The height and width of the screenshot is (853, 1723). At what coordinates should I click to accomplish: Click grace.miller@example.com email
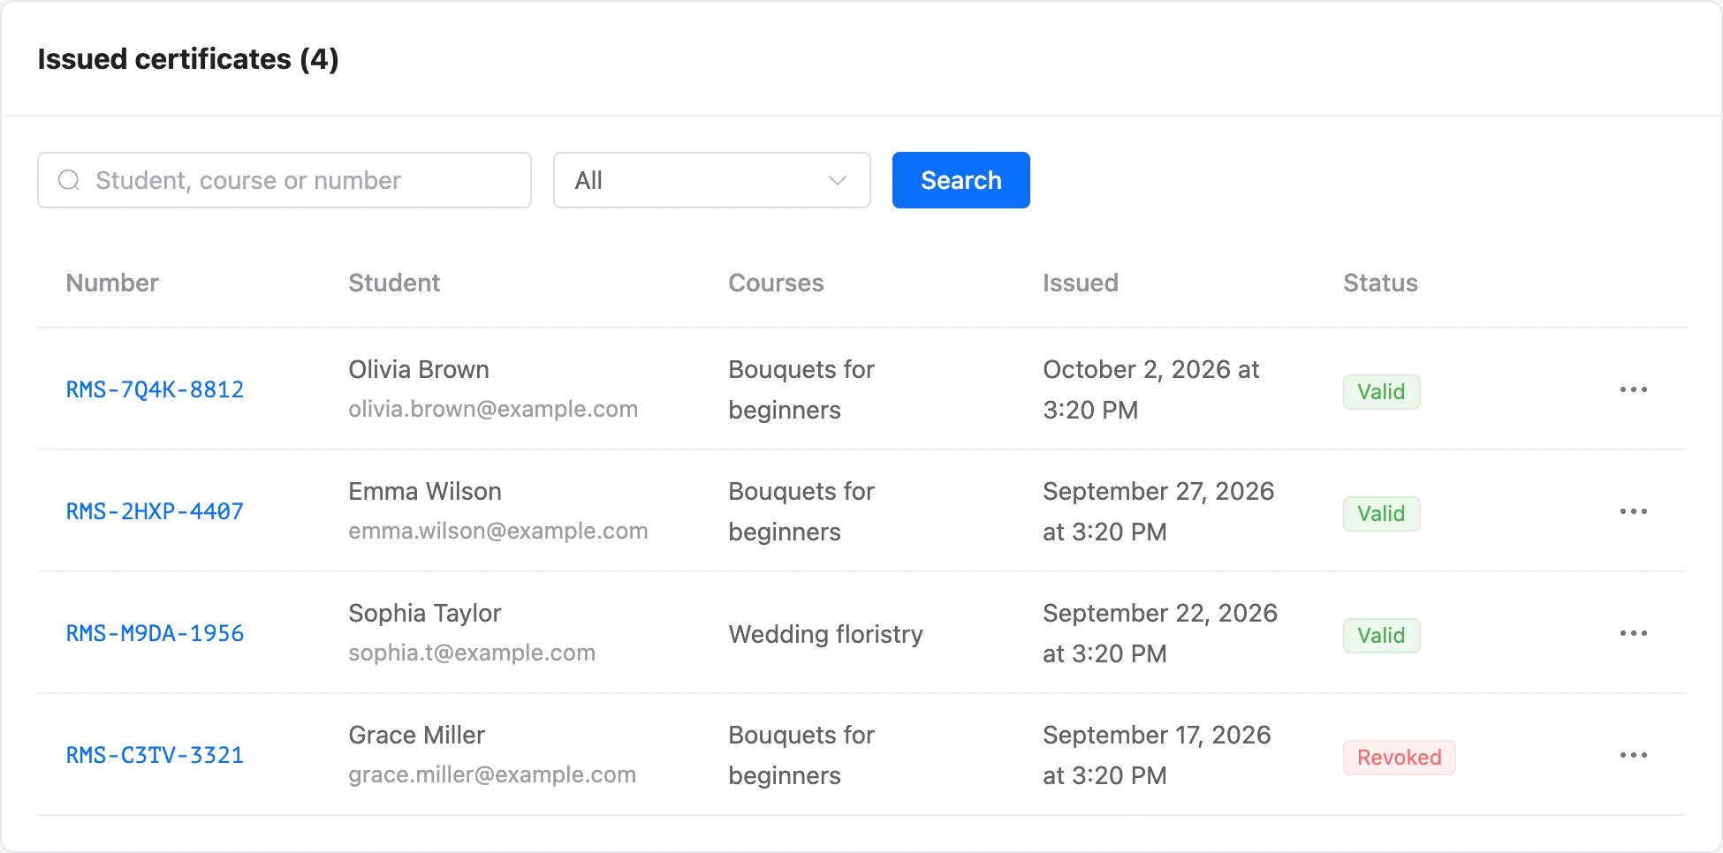pyautogui.click(x=492, y=774)
